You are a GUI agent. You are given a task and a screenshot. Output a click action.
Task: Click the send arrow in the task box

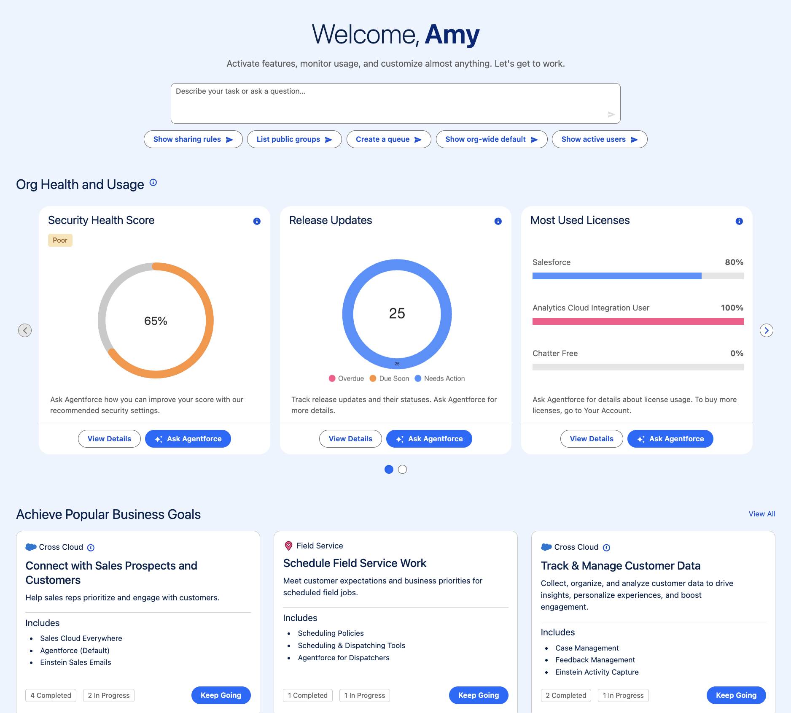pos(611,114)
